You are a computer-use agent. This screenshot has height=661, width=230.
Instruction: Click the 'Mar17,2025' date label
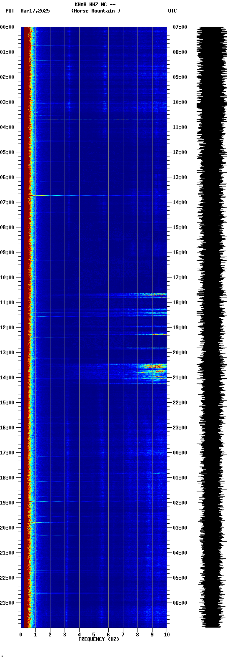coord(35,11)
